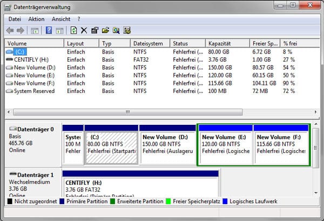Open the Ansicht menu
The width and height of the screenshot is (324, 221).
pyautogui.click(x=61, y=19)
